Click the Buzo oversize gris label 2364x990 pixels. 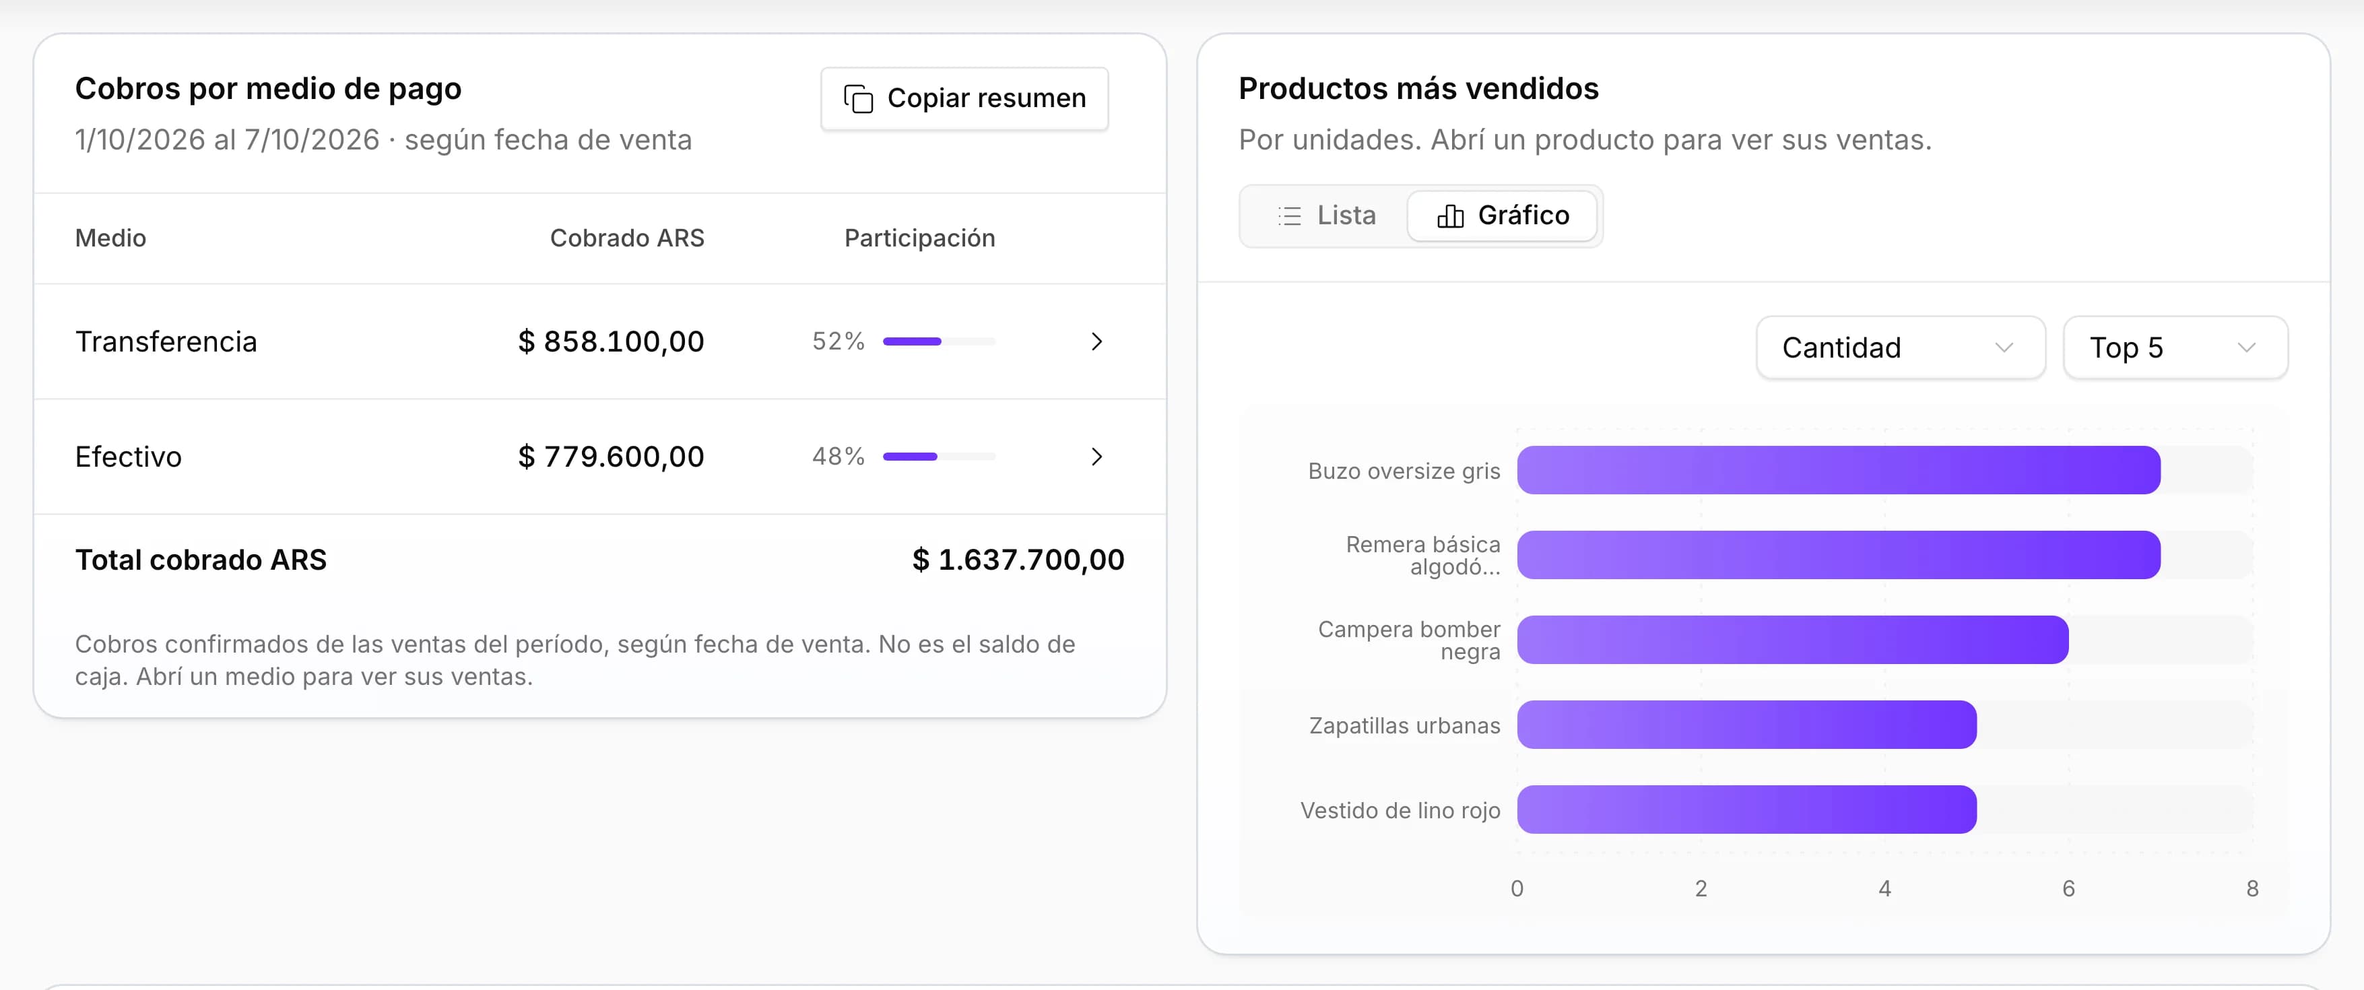coord(1404,471)
